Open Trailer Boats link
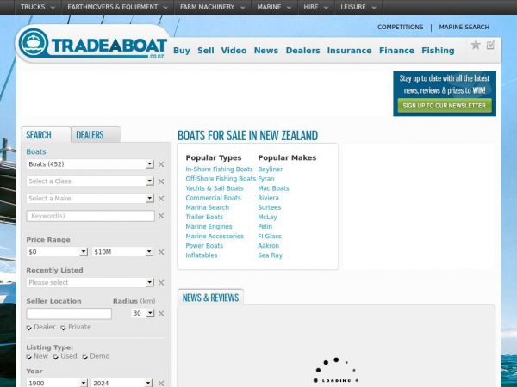Screen dimensions: 517x387 (204, 217)
